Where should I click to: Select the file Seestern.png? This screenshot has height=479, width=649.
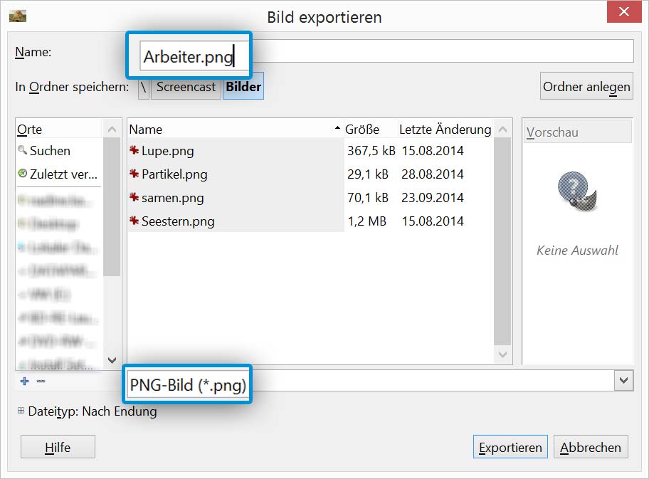point(178,221)
